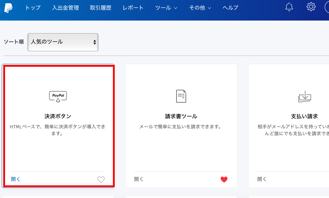Open the notifications bell
Viewport: 329px width, 198px height.
(289, 7)
